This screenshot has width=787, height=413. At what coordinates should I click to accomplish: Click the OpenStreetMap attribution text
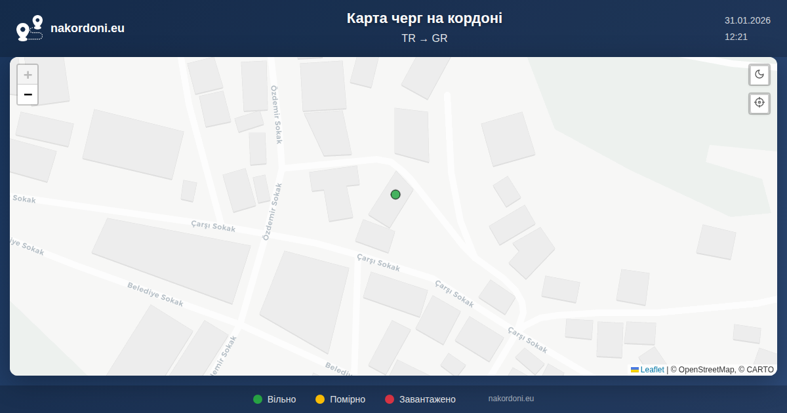click(706, 370)
